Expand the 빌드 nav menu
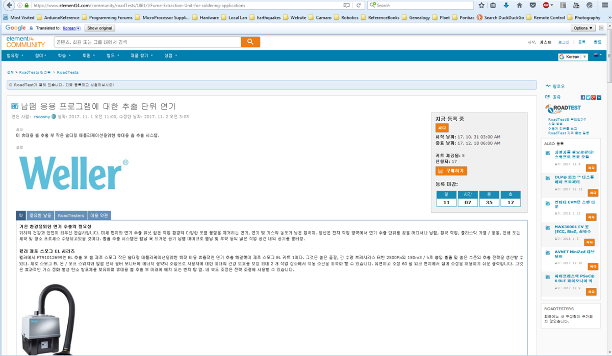Viewport: 612px width, 356px height. click(x=112, y=55)
